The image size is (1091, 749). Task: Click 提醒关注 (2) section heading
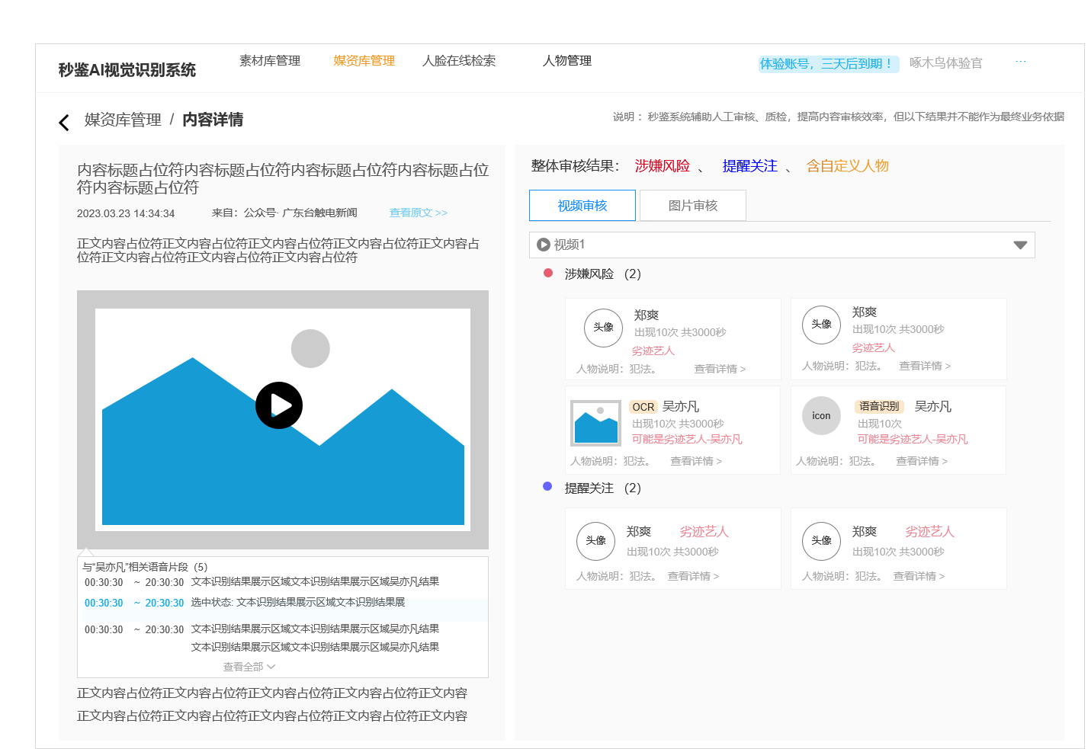tap(602, 488)
